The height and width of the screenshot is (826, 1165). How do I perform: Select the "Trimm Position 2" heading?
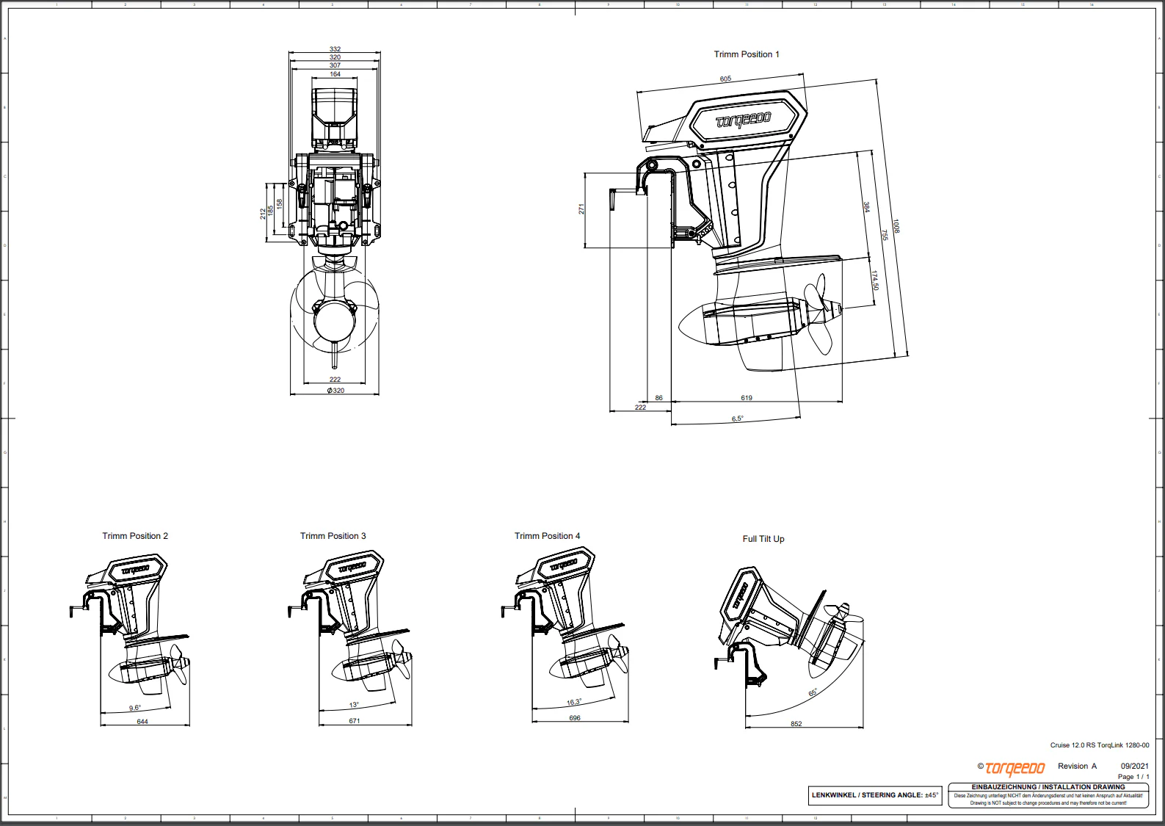pos(135,536)
